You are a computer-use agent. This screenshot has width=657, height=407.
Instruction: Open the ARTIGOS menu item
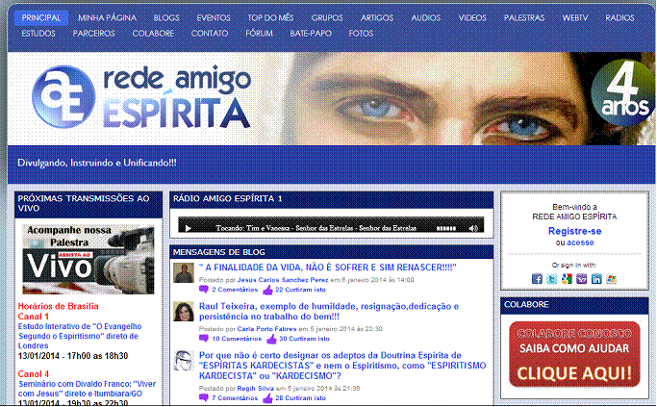pos(377,18)
